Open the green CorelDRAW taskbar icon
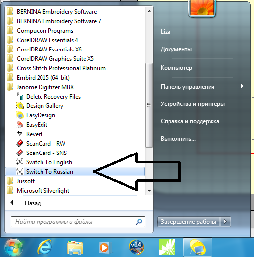The image size is (254, 257). point(167,247)
